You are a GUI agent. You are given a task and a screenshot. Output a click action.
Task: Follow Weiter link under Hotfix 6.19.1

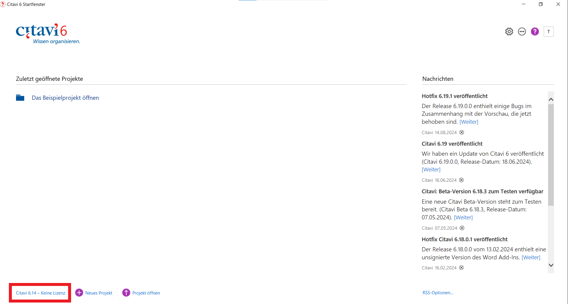click(469, 122)
